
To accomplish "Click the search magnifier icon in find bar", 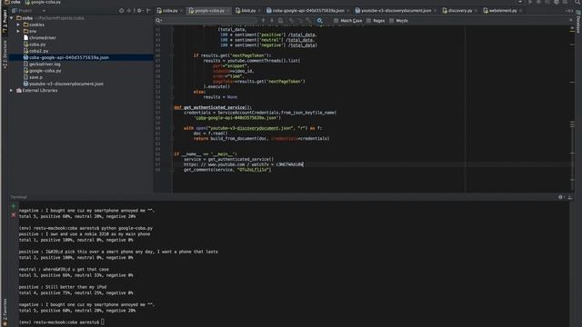I will point(158,21).
